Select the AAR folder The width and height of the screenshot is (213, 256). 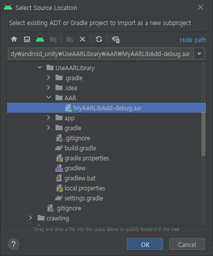coord(70,98)
